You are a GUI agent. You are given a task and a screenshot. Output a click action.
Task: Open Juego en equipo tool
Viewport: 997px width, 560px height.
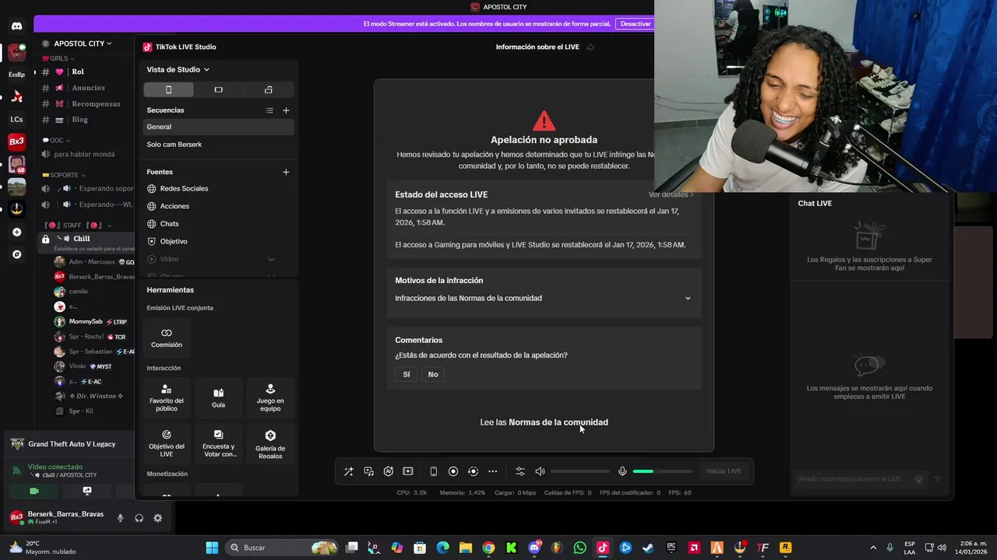270,397
